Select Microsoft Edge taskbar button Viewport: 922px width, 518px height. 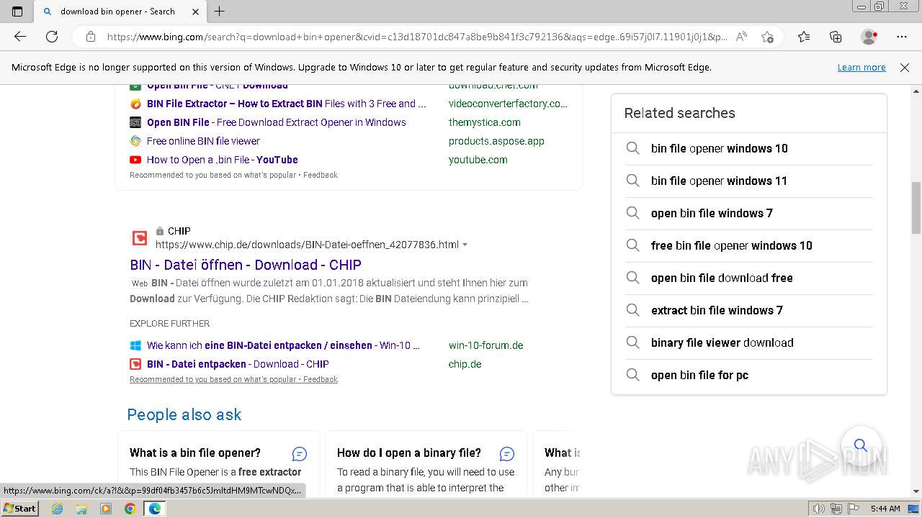pos(154,509)
